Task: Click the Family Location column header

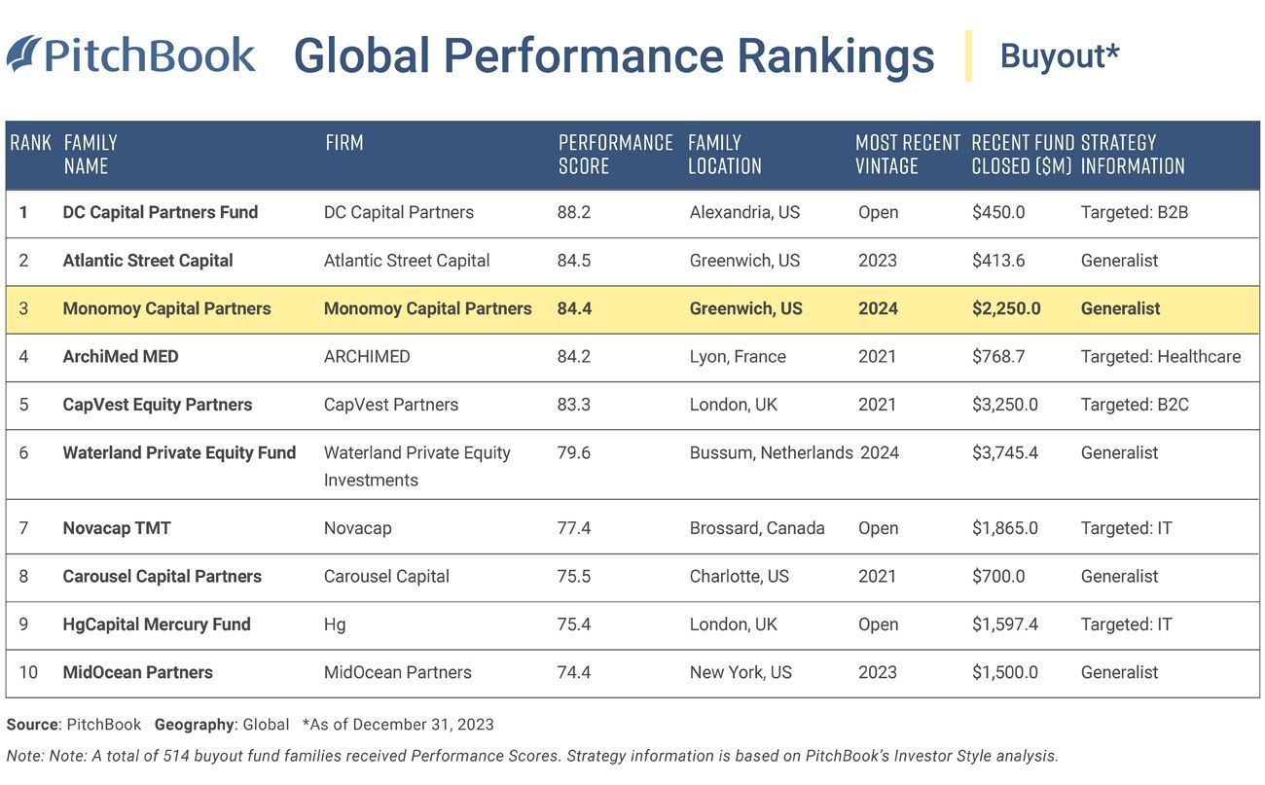Action: point(724,155)
